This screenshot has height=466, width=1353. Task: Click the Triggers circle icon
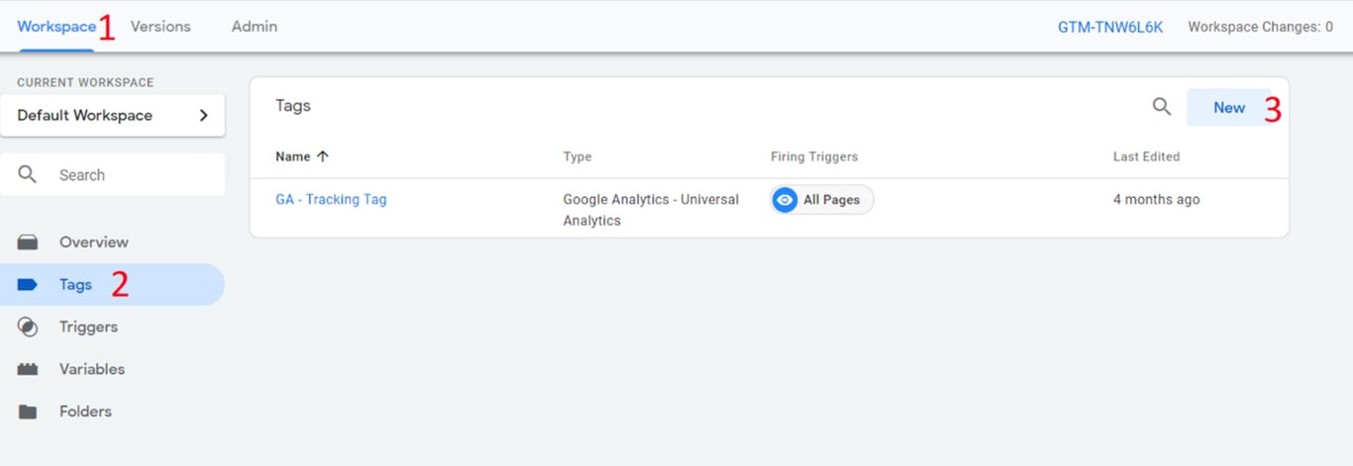pyautogui.click(x=28, y=327)
